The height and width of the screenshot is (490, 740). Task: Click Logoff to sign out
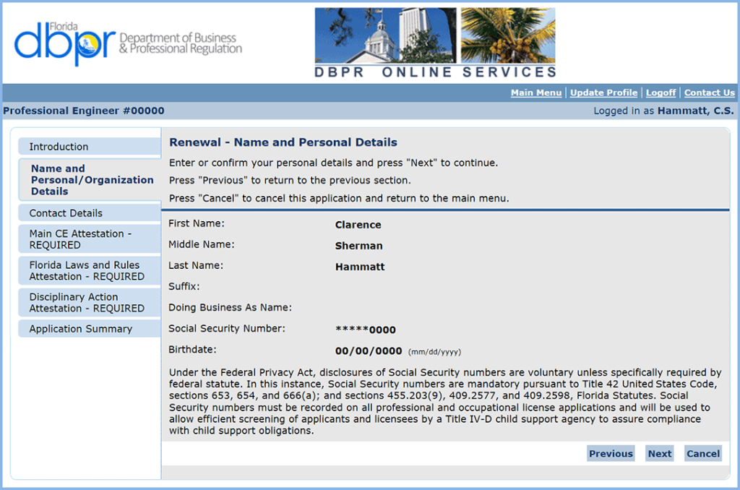point(661,93)
